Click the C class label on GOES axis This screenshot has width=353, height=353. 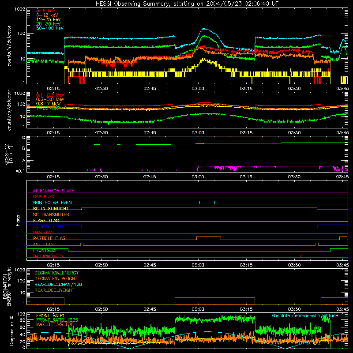tap(24, 138)
